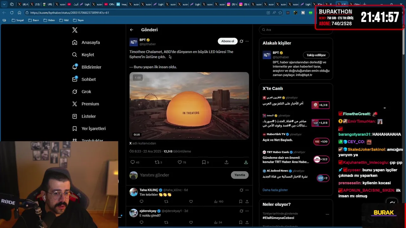Go to the browser home page
Image resolution: width=406 pixels, height=228 pixels.
[x=19, y=13]
